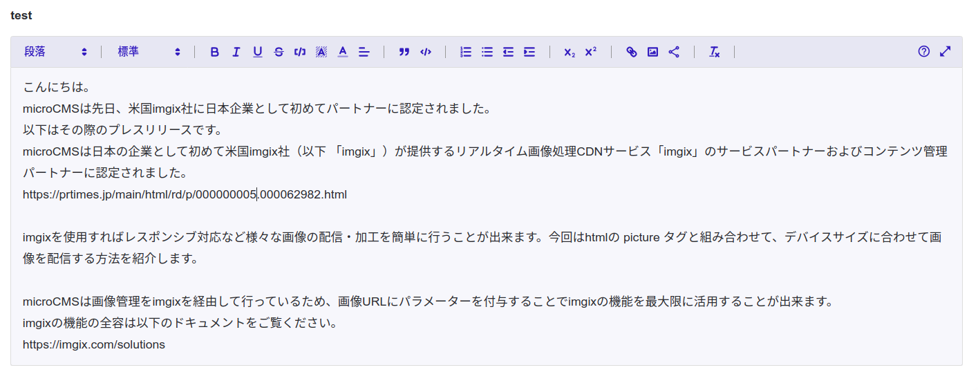The image size is (978, 390).
Task: Apply strikethrough to text
Action: [x=279, y=52]
